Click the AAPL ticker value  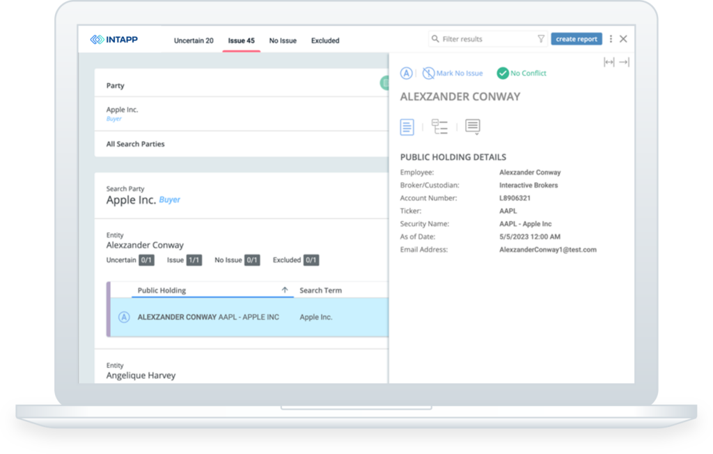tap(508, 211)
